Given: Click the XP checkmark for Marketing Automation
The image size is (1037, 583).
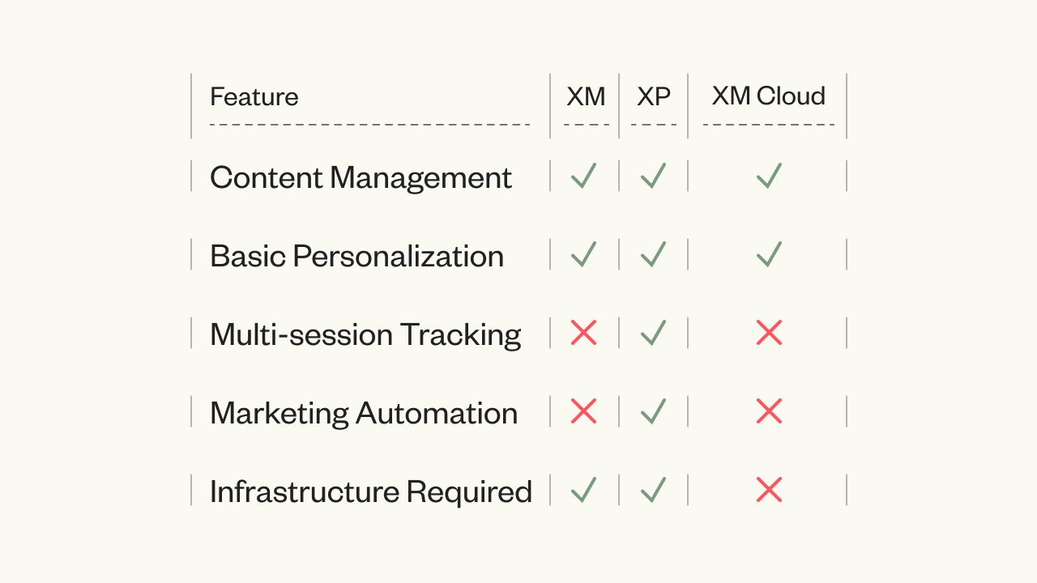Looking at the screenshot, I should tap(653, 411).
